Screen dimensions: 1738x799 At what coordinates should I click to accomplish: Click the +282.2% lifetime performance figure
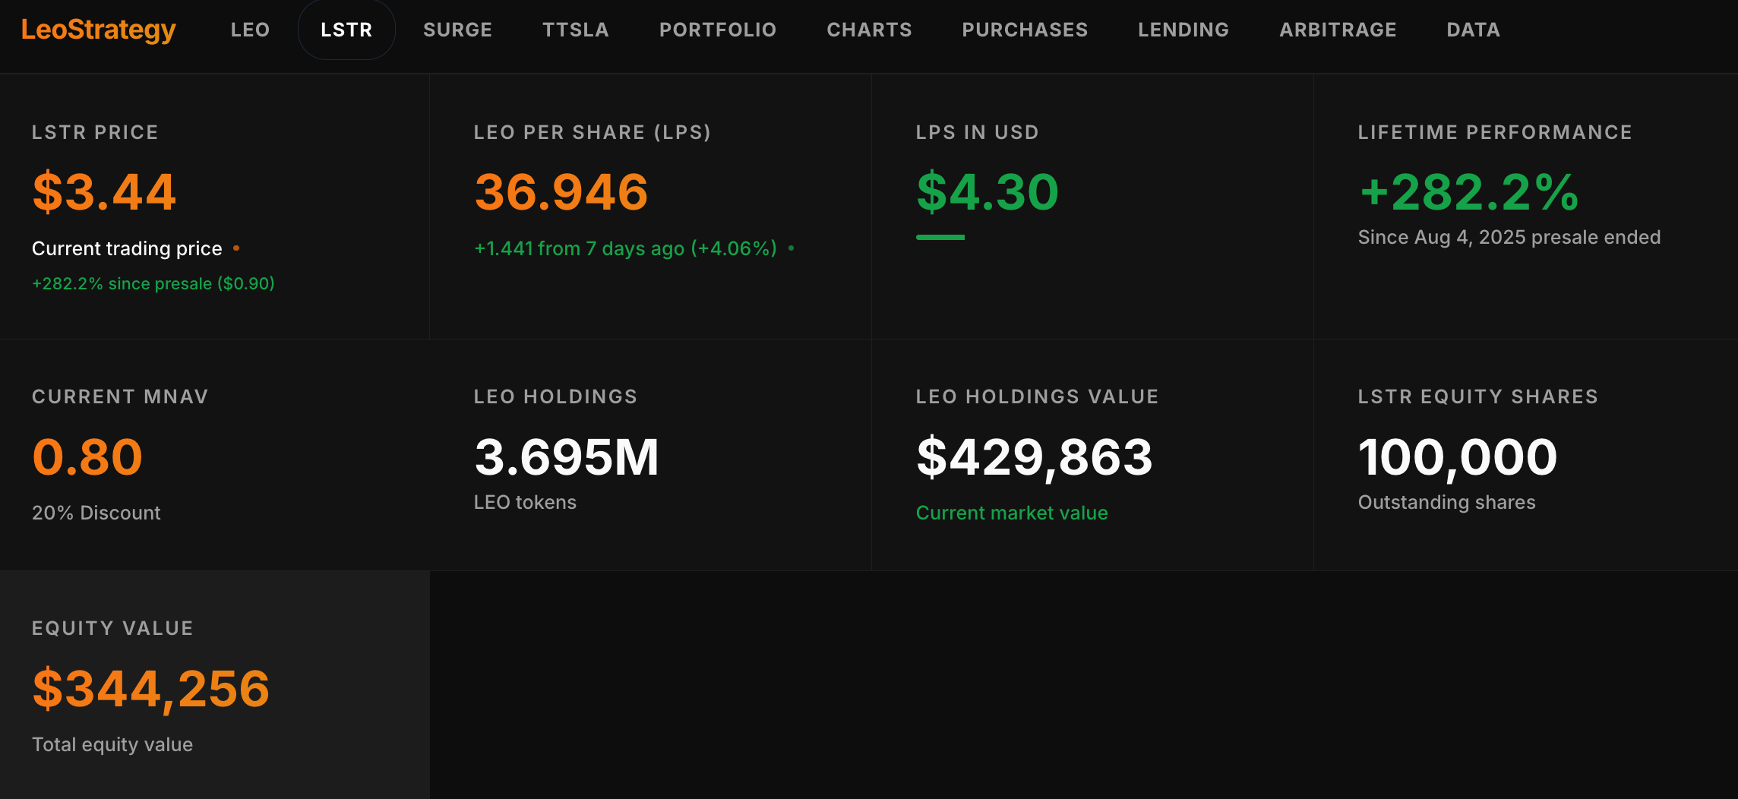point(1469,192)
